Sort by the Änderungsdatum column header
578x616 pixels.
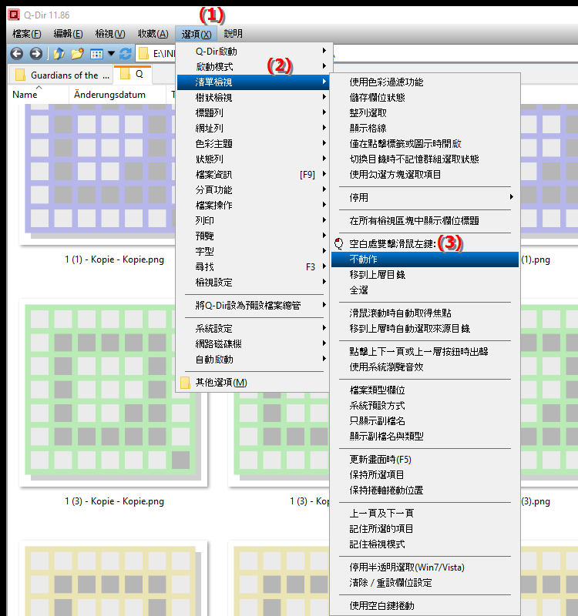point(117,95)
